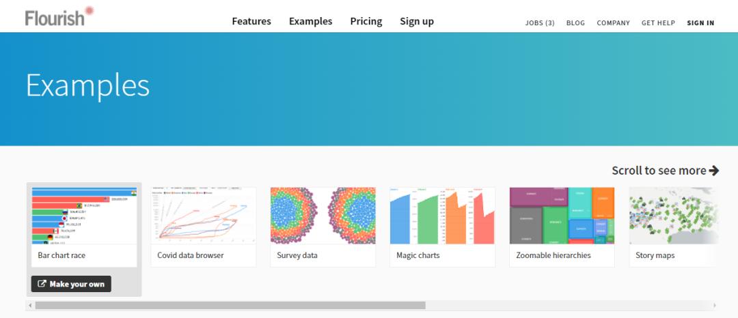This screenshot has width=738, height=318.
Task: Open the Magic charts example
Action: click(x=442, y=227)
